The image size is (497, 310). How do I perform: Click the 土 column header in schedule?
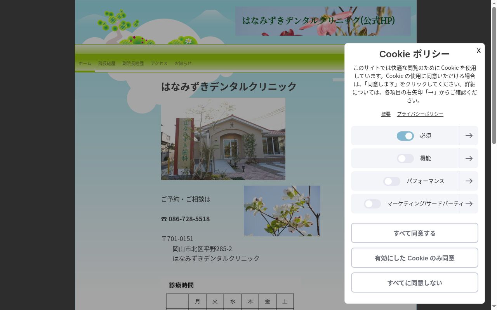click(285, 301)
